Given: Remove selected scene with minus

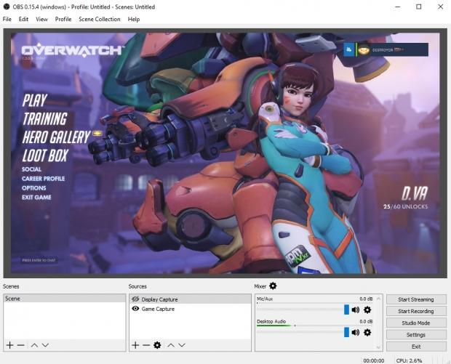Looking at the screenshot, I should 20,345.
